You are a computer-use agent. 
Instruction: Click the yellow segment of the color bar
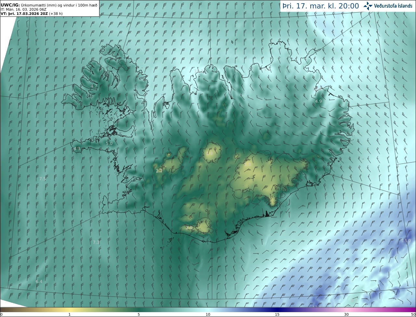[x=70, y=310]
